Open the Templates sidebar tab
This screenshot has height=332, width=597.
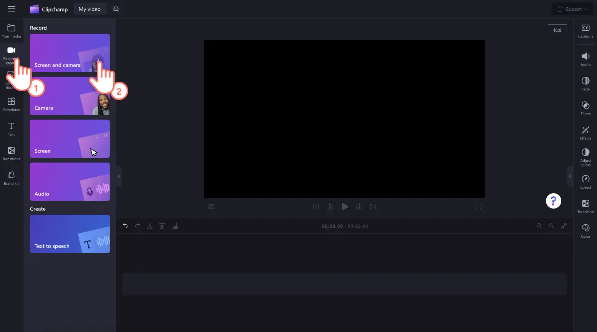tap(11, 105)
